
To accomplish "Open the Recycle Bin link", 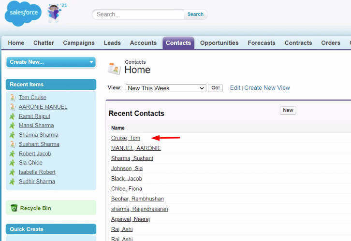I will (36, 208).
